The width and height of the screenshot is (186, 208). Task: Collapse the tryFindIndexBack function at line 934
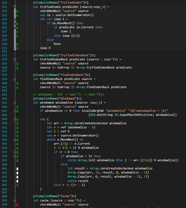[x=15, y=60]
